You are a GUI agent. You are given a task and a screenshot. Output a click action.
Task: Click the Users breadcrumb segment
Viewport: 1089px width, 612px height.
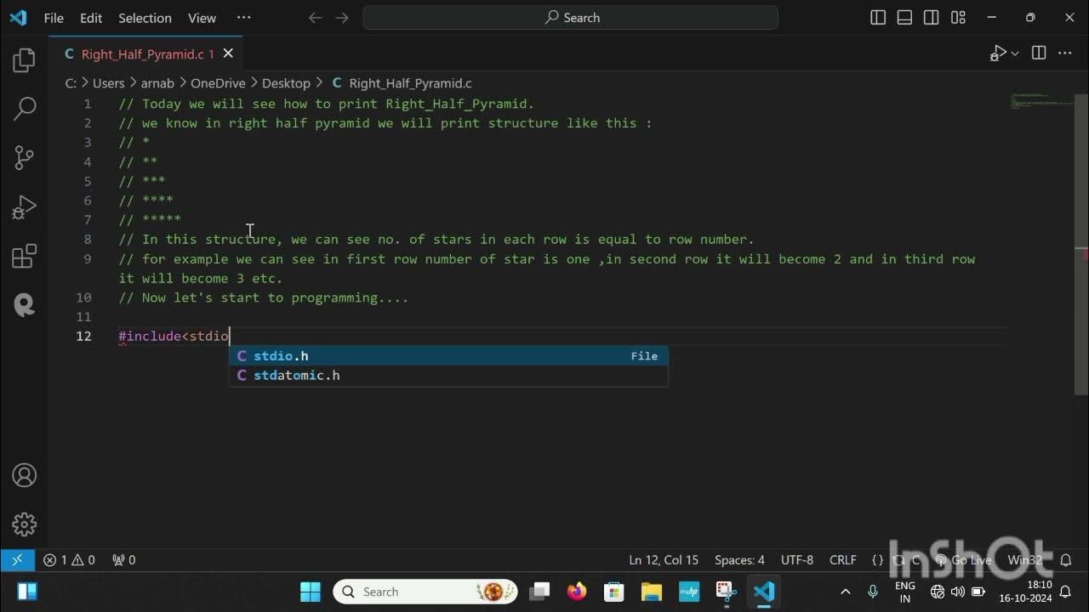[x=108, y=83]
